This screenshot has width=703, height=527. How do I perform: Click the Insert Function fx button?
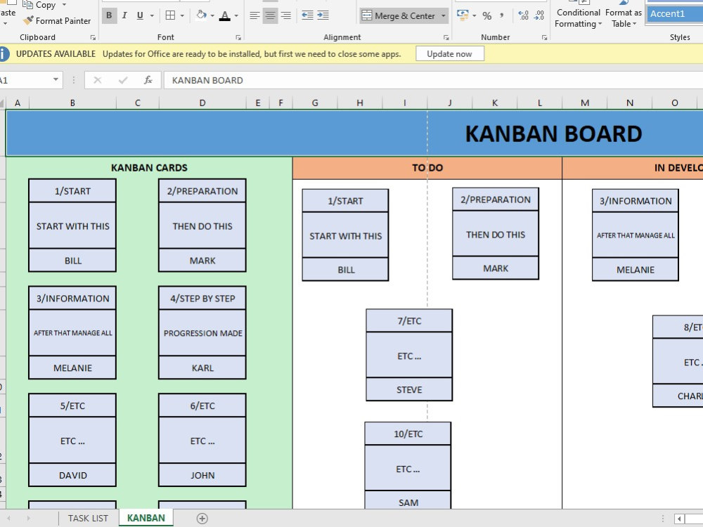click(149, 79)
